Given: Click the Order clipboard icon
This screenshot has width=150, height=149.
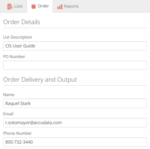Looking at the screenshot, I should (33, 7).
